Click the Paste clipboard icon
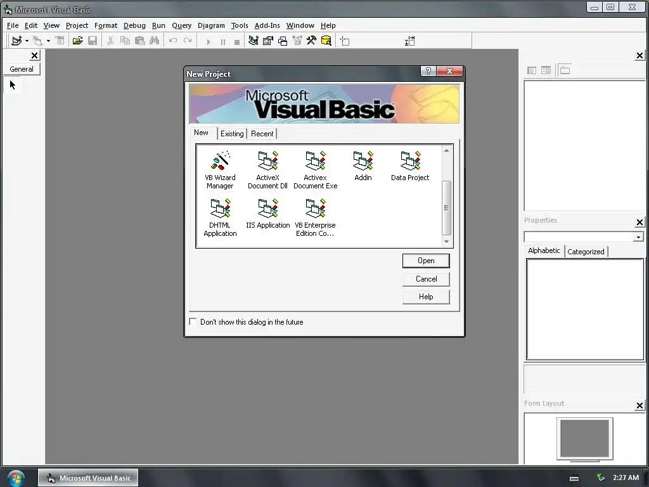The height and width of the screenshot is (487, 649). 140,41
